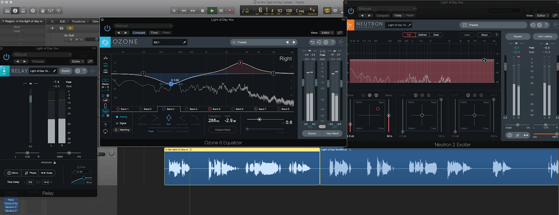Pause playback with the pause button

(221, 11)
